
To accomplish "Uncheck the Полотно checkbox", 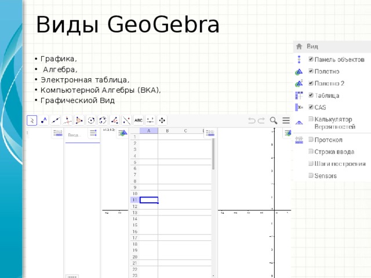I will (311, 71).
